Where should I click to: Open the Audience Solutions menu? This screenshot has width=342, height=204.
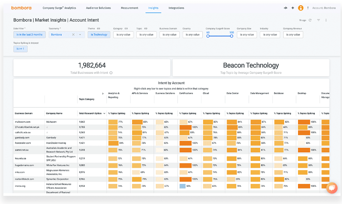point(99,8)
